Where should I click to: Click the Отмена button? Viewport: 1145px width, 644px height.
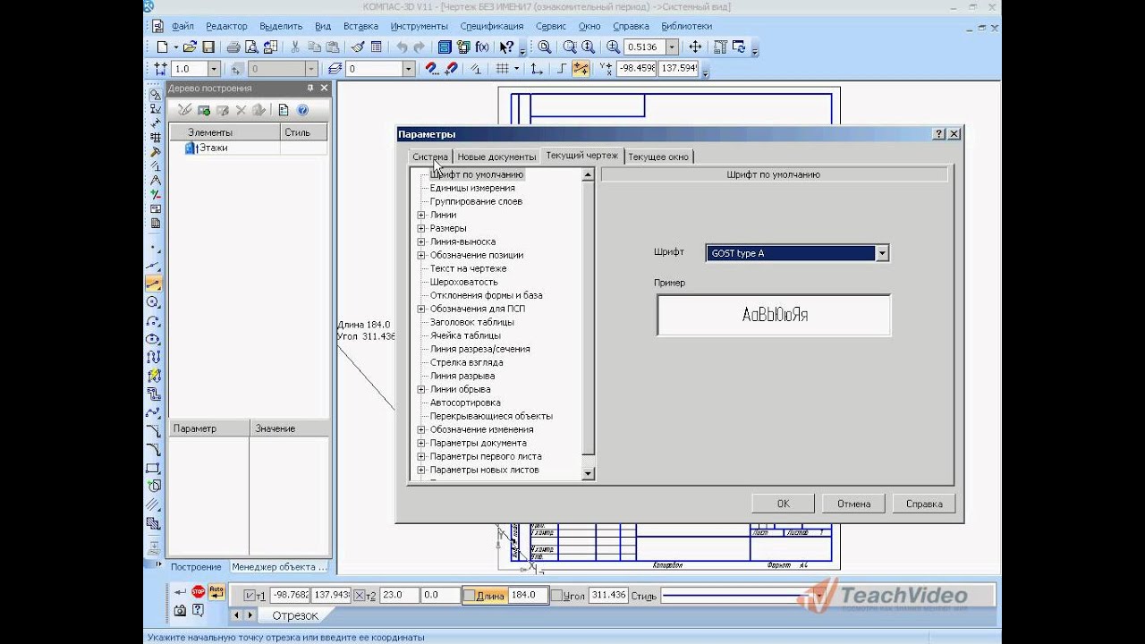tap(854, 504)
